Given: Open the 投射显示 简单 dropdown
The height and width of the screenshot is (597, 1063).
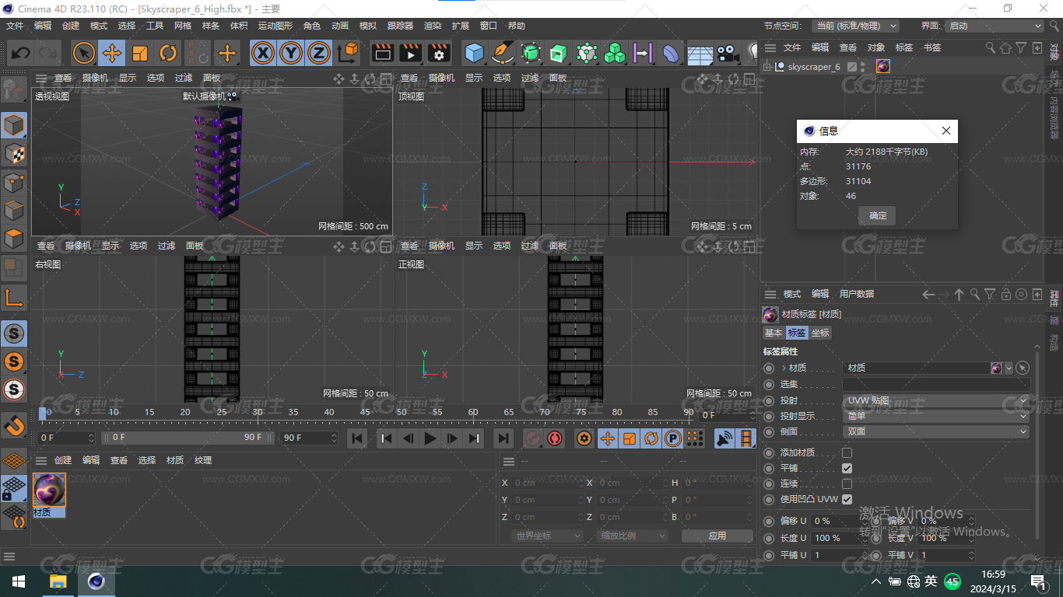Looking at the screenshot, I should [936, 416].
